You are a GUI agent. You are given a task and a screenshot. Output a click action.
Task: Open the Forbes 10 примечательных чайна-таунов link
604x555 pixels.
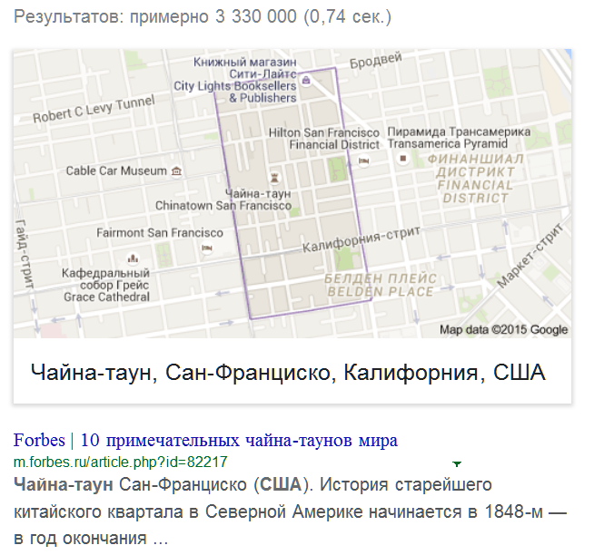pyautogui.click(x=205, y=440)
